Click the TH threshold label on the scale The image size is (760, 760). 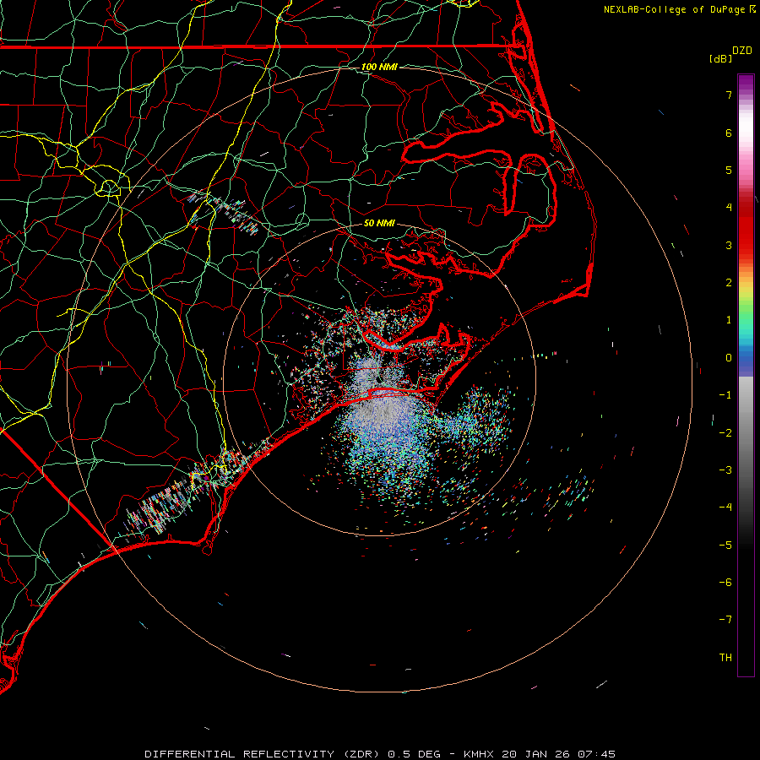click(725, 658)
